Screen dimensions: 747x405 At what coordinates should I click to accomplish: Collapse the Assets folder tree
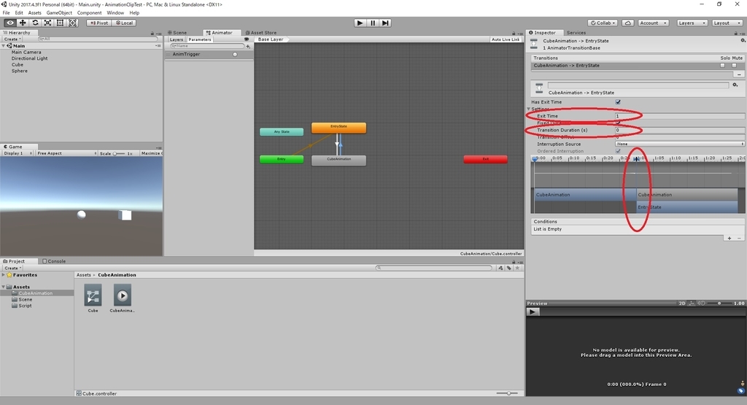pos(4,287)
